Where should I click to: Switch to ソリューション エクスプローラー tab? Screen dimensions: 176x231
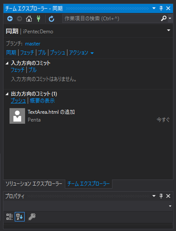34,184
